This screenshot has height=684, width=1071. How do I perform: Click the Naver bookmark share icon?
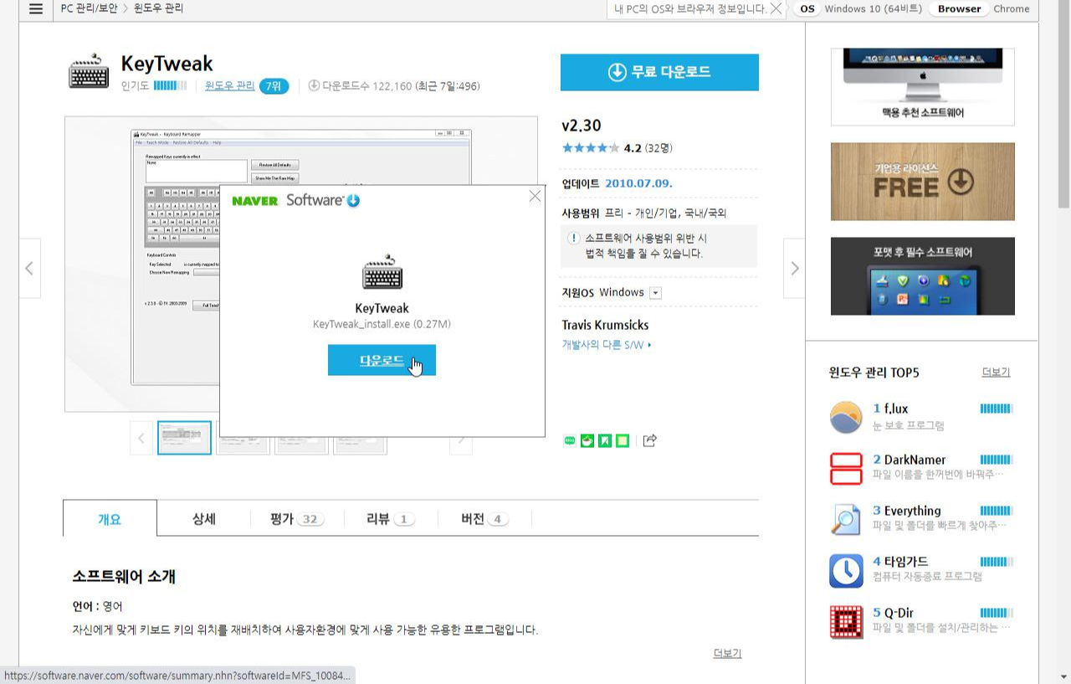[x=604, y=440]
